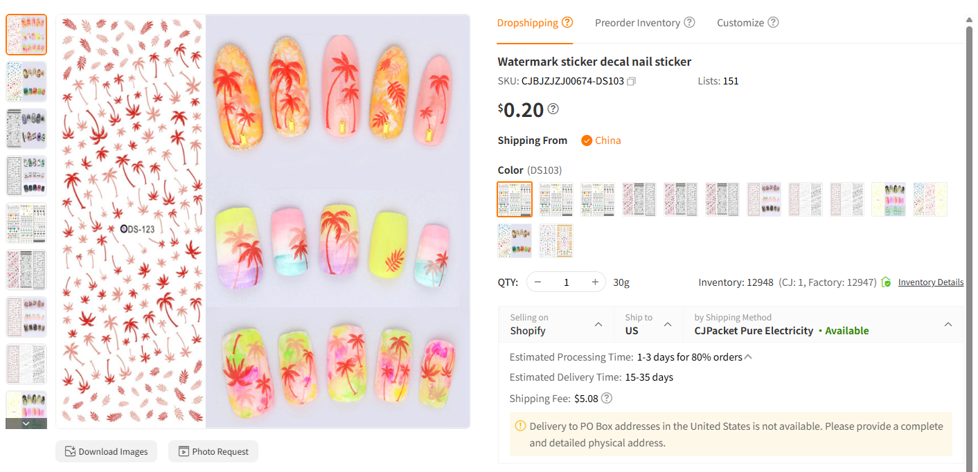Select the first product thumbnail image
The width and height of the screenshot is (978, 472).
[x=26, y=33]
